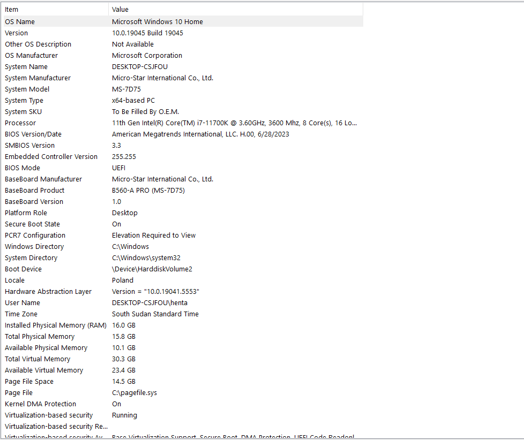Select the Time Zone row
This screenshot has height=440, width=524.
click(183, 314)
